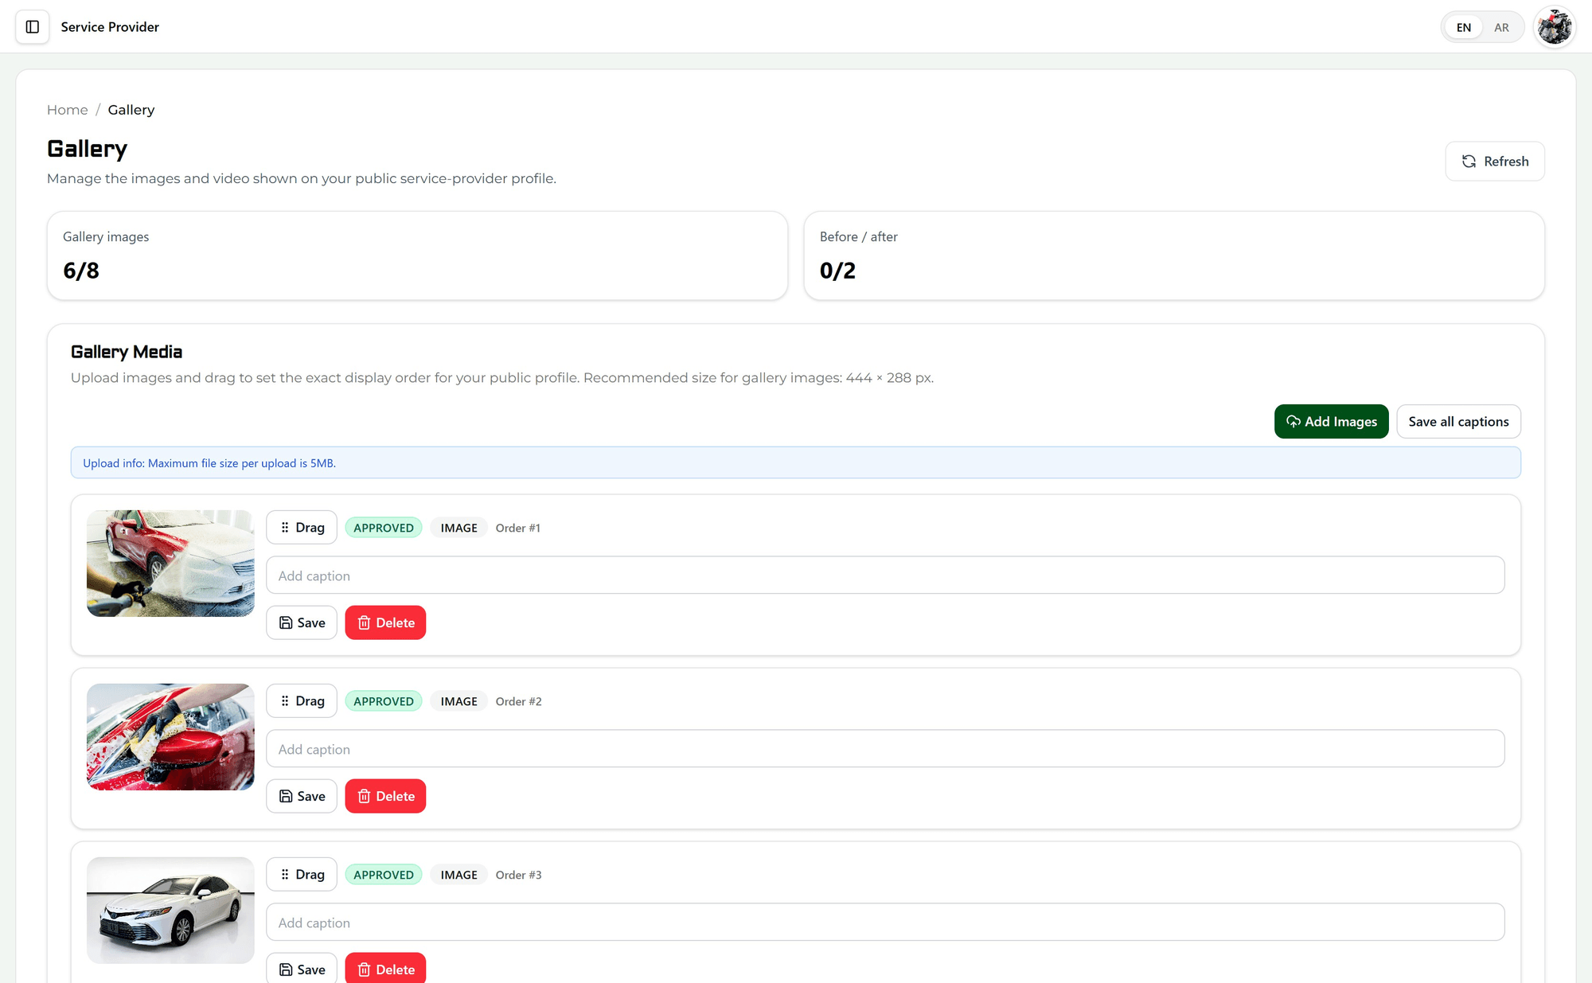The image size is (1592, 983).
Task: Save caption for Order #3 image
Action: tap(302, 969)
